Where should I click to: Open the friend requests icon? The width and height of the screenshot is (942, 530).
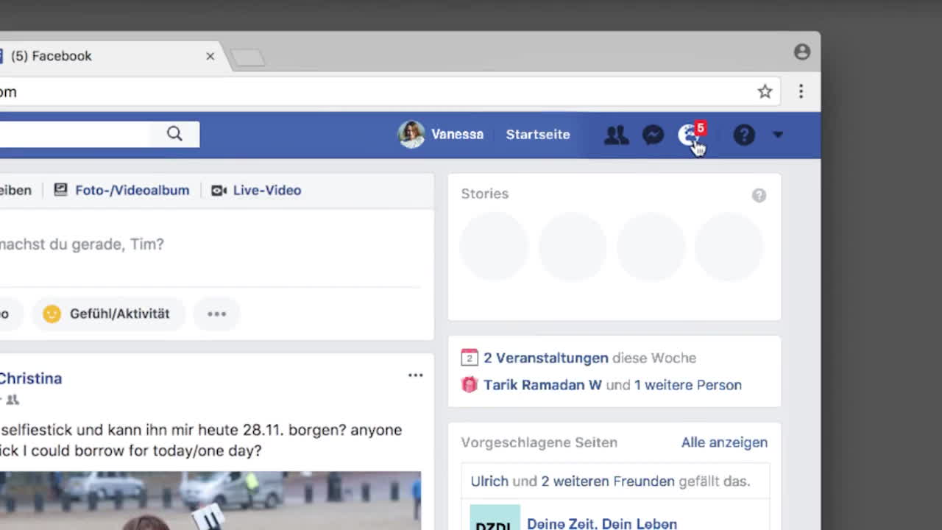pos(616,135)
